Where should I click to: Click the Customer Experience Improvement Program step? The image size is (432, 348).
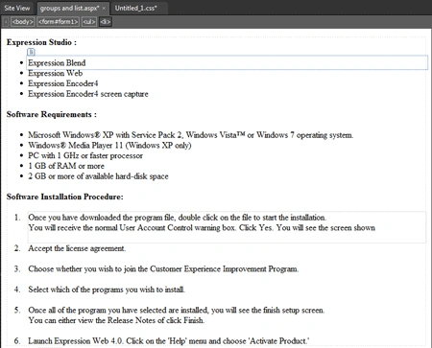click(163, 269)
